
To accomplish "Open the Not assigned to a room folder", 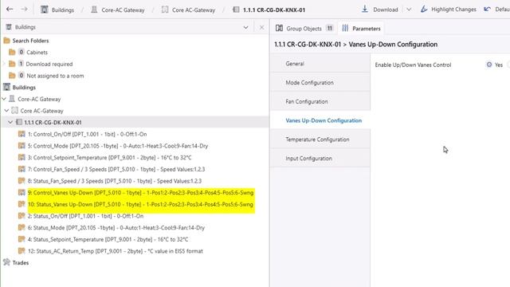I will click(55, 76).
